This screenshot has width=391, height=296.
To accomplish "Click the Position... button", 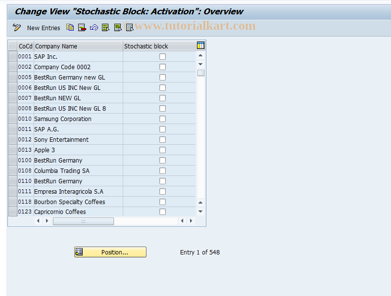I will pos(110,252).
